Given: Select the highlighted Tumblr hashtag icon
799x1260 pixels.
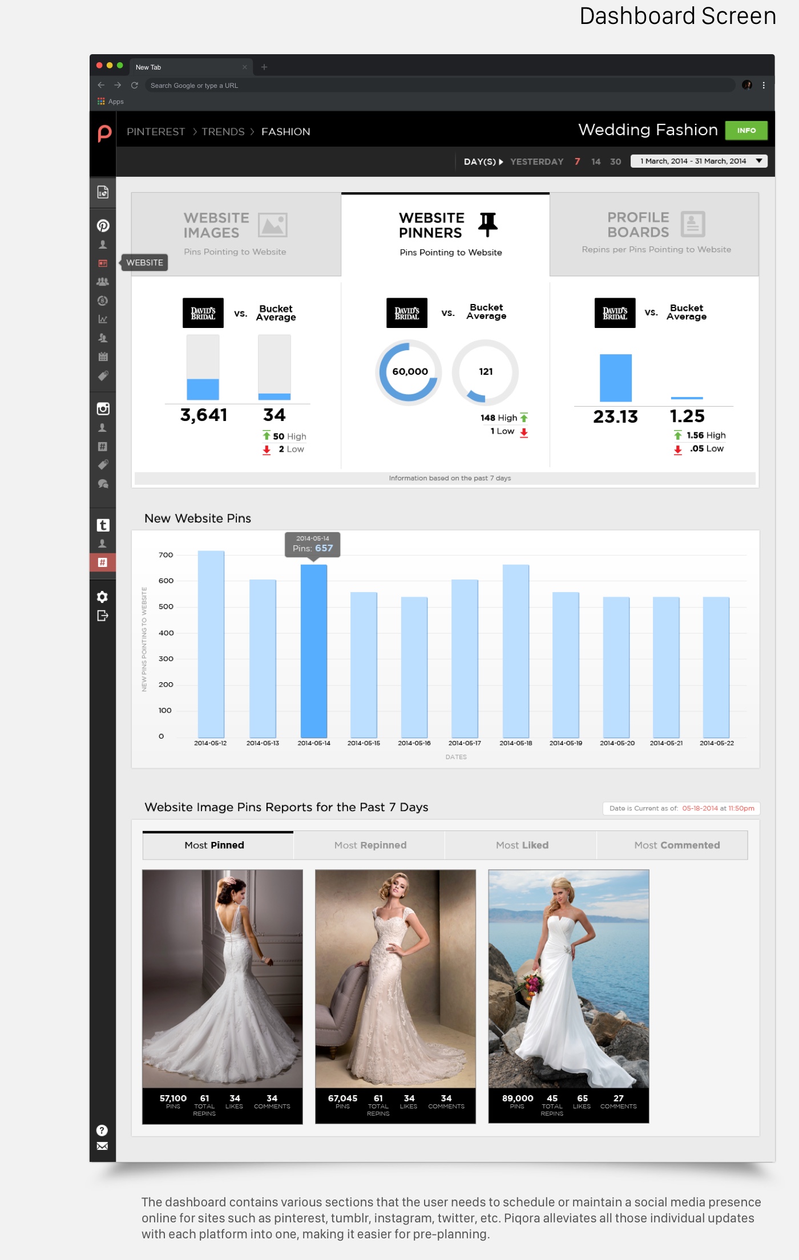Looking at the screenshot, I should [x=103, y=562].
